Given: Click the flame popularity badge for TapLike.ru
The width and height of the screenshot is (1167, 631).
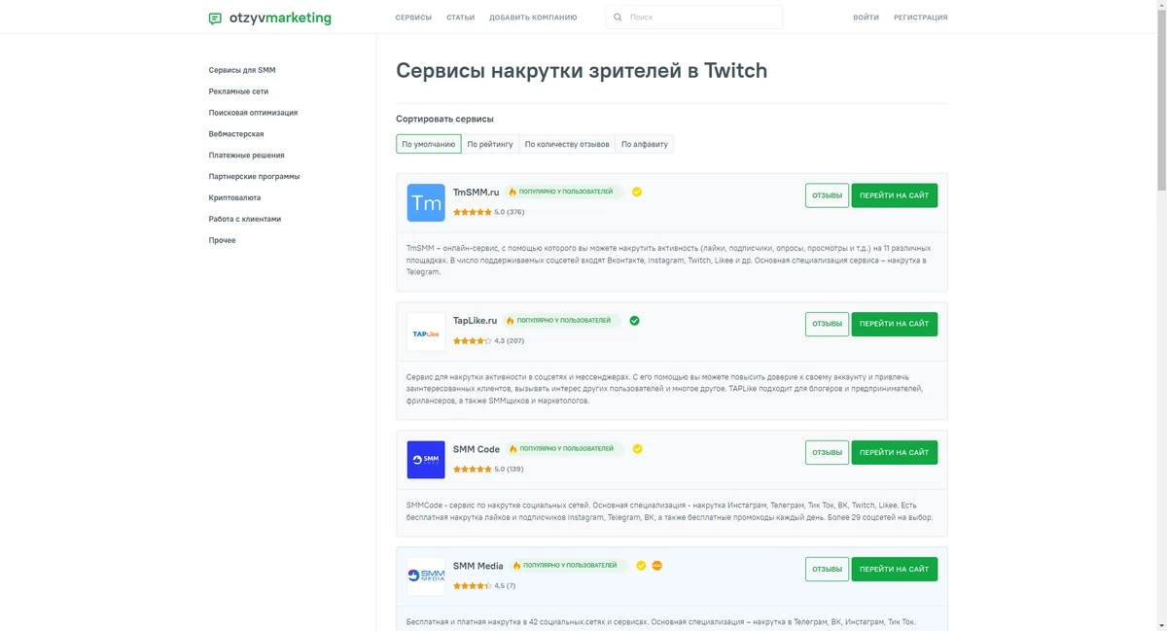Looking at the screenshot, I should (x=562, y=320).
